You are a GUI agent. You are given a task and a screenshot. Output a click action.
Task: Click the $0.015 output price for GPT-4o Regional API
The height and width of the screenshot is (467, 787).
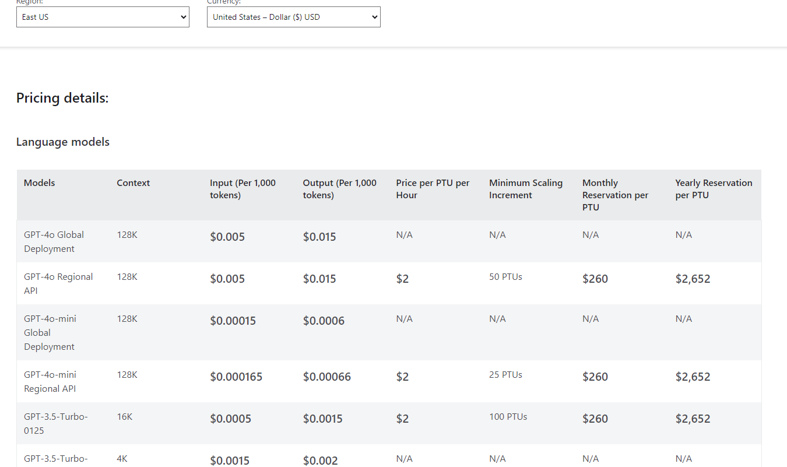[x=319, y=279]
